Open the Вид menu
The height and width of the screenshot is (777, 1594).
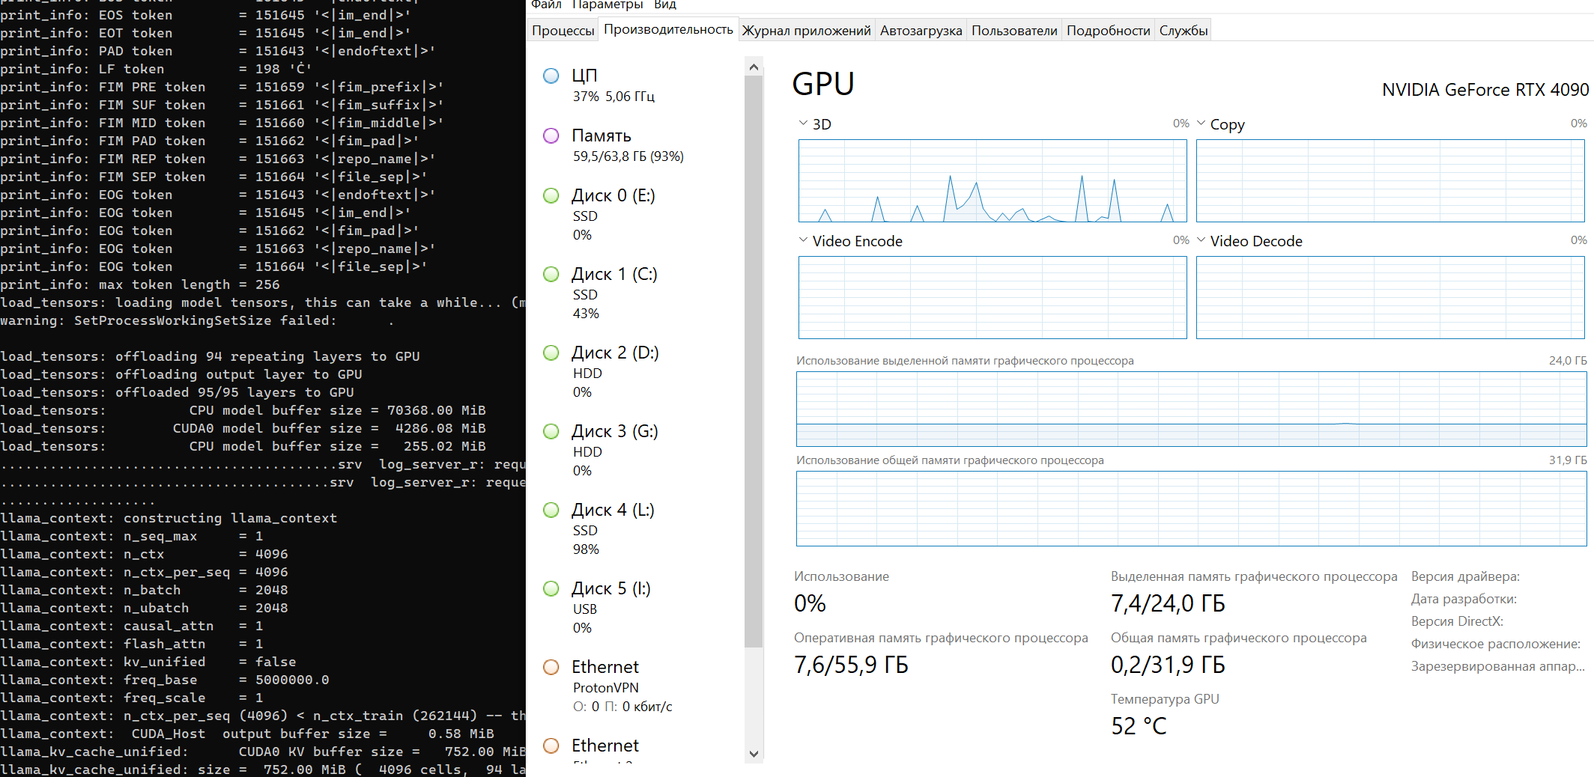click(665, 4)
